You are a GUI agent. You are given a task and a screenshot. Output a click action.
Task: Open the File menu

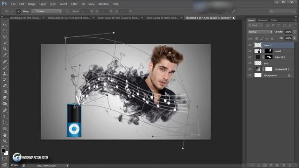click(13, 4)
